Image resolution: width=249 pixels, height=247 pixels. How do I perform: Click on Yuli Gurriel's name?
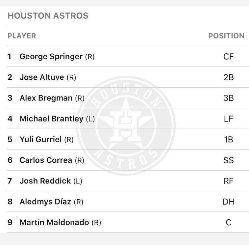tap(40, 140)
